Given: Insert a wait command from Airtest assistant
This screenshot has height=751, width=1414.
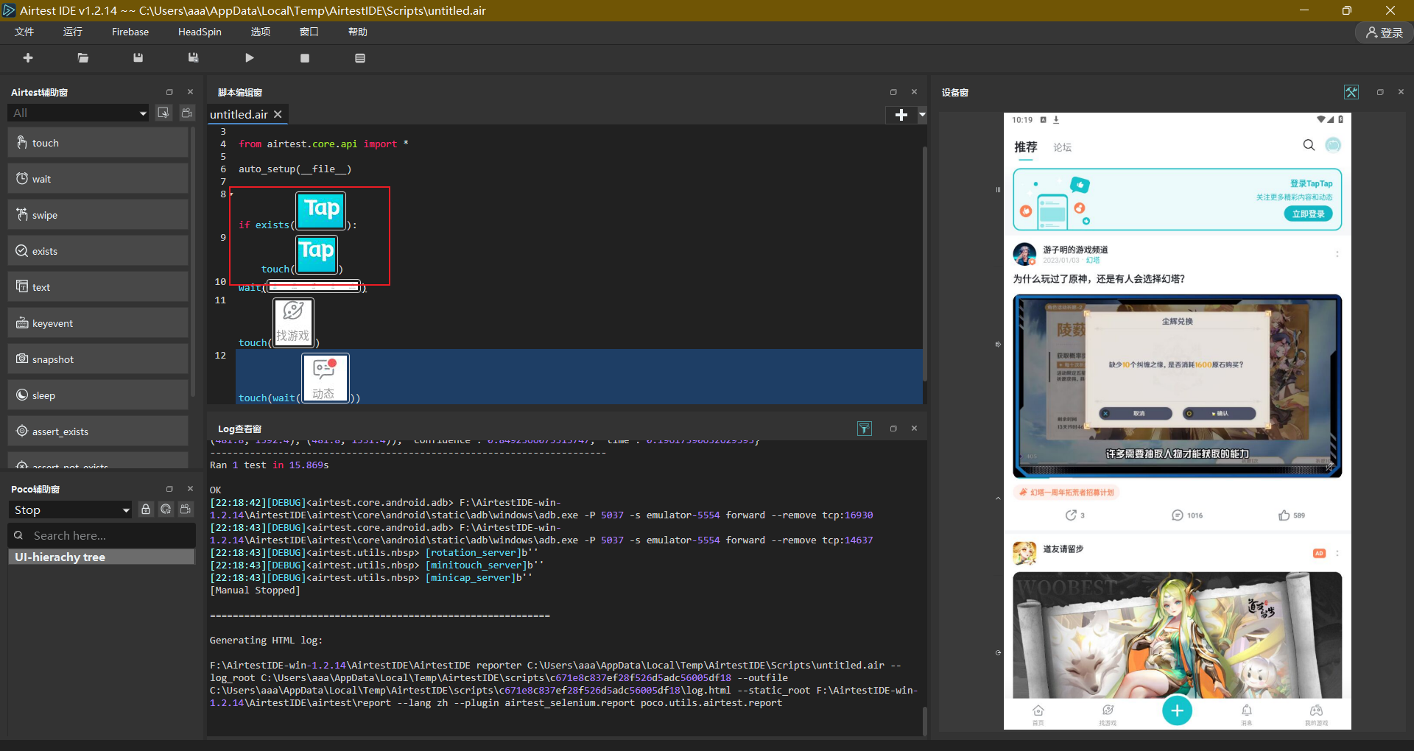Looking at the screenshot, I should click(x=98, y=179).
